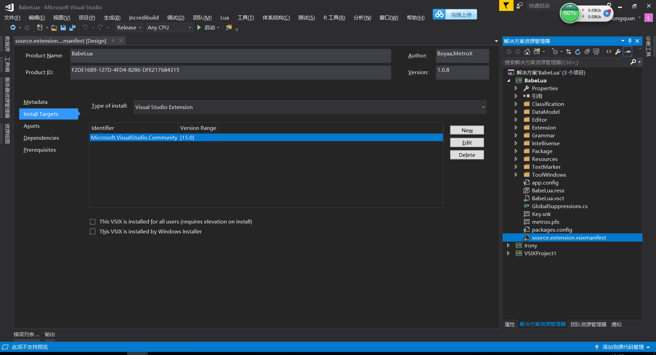Refresh the Solution Explorer
The width and height of the screenshot is (656, 355).
click(578, 52)
